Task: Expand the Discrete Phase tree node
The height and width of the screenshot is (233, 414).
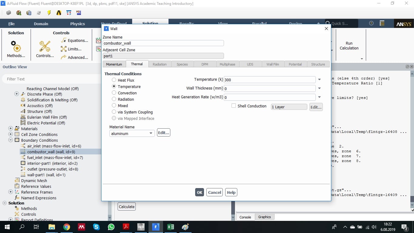Action: pos(17,94)
